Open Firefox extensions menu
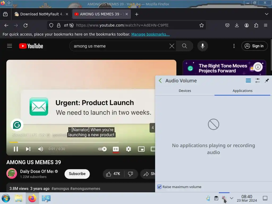 (x=256, y=25)
